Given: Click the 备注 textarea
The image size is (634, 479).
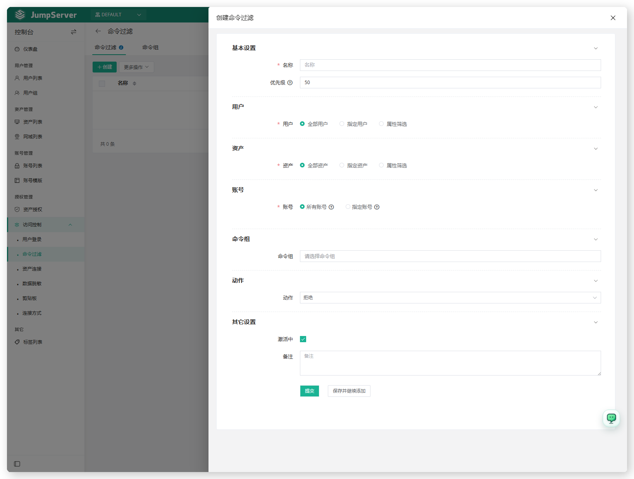Looking at the screenshot, I should click(x=450, y=363).
